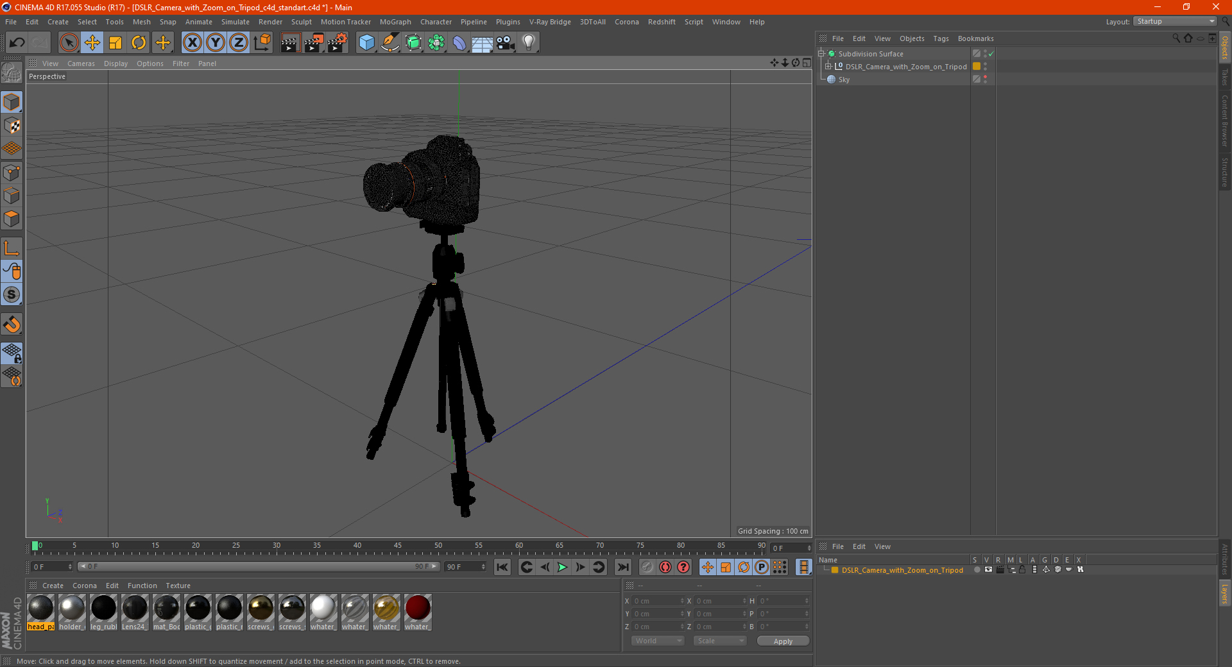1232x667 pixels.
Task: Adjust end frame 90 F stepper
Action: [483, 567]
